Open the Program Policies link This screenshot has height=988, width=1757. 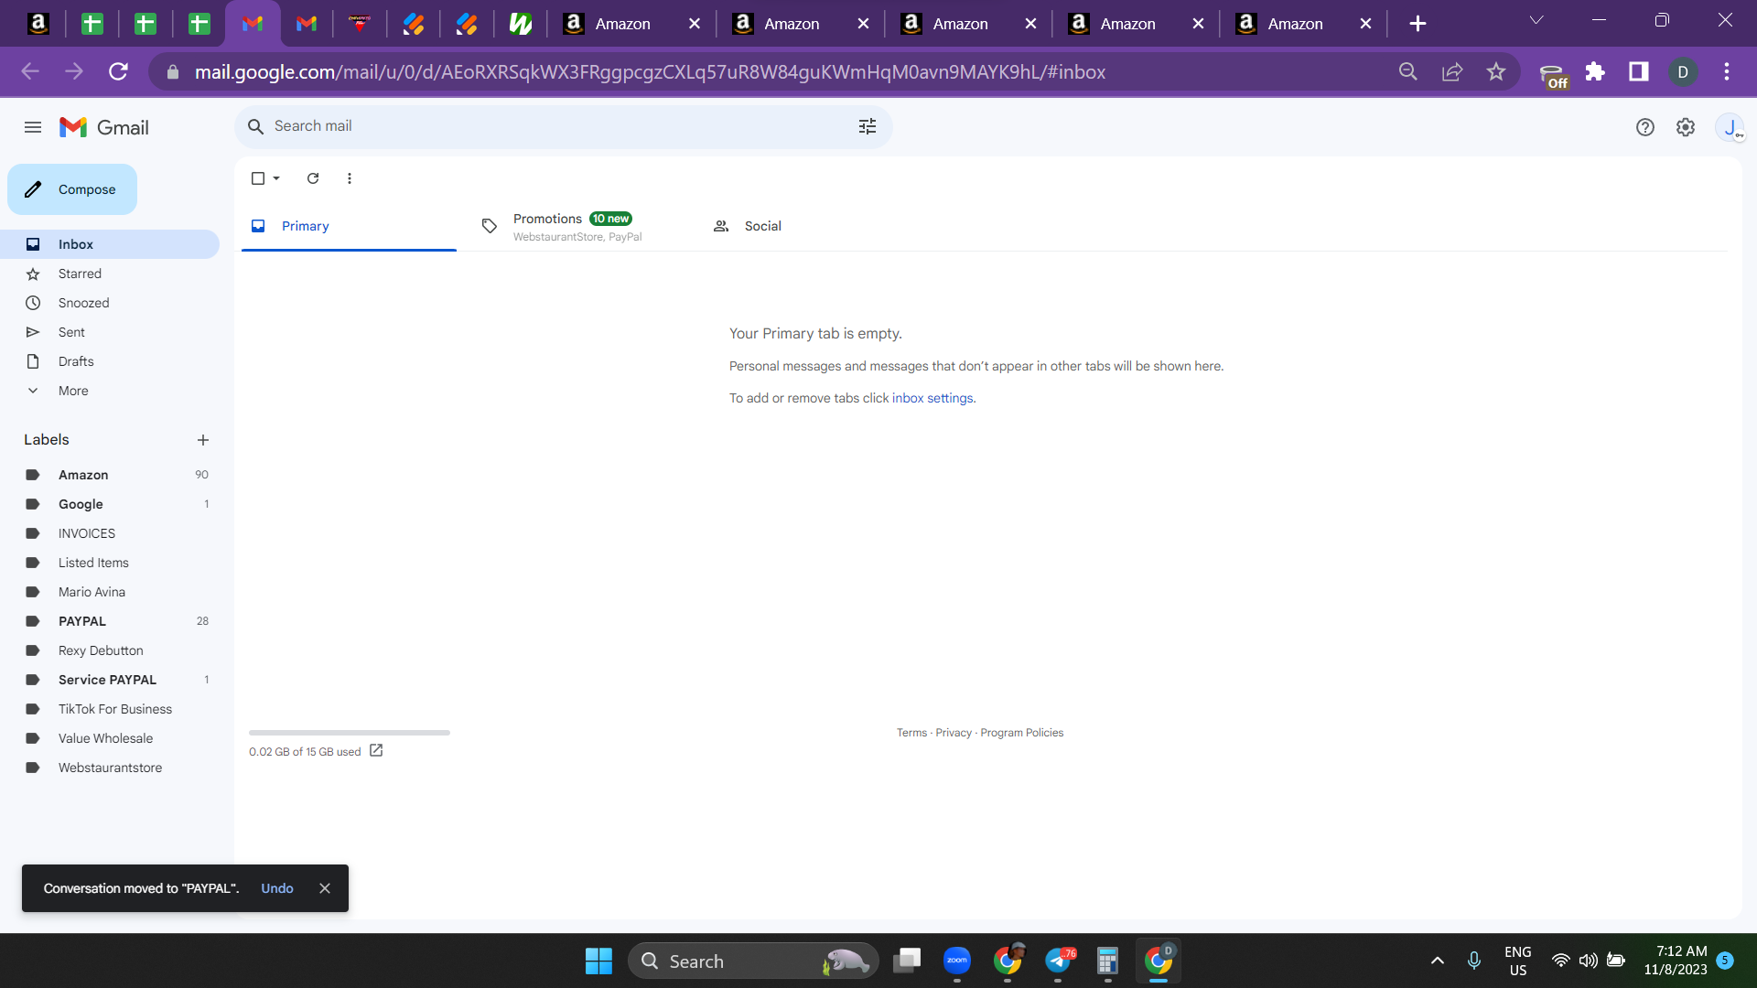1021,733
